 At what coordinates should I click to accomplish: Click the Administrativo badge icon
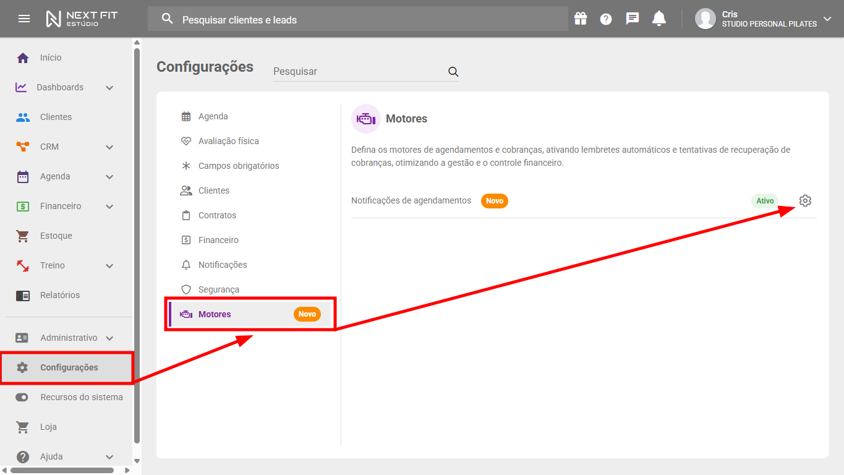click(22, 338)
